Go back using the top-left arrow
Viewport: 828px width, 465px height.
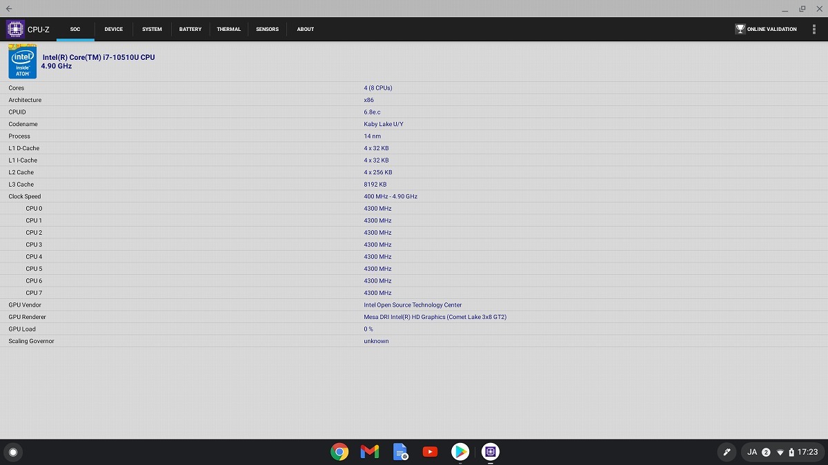(9, 8)
